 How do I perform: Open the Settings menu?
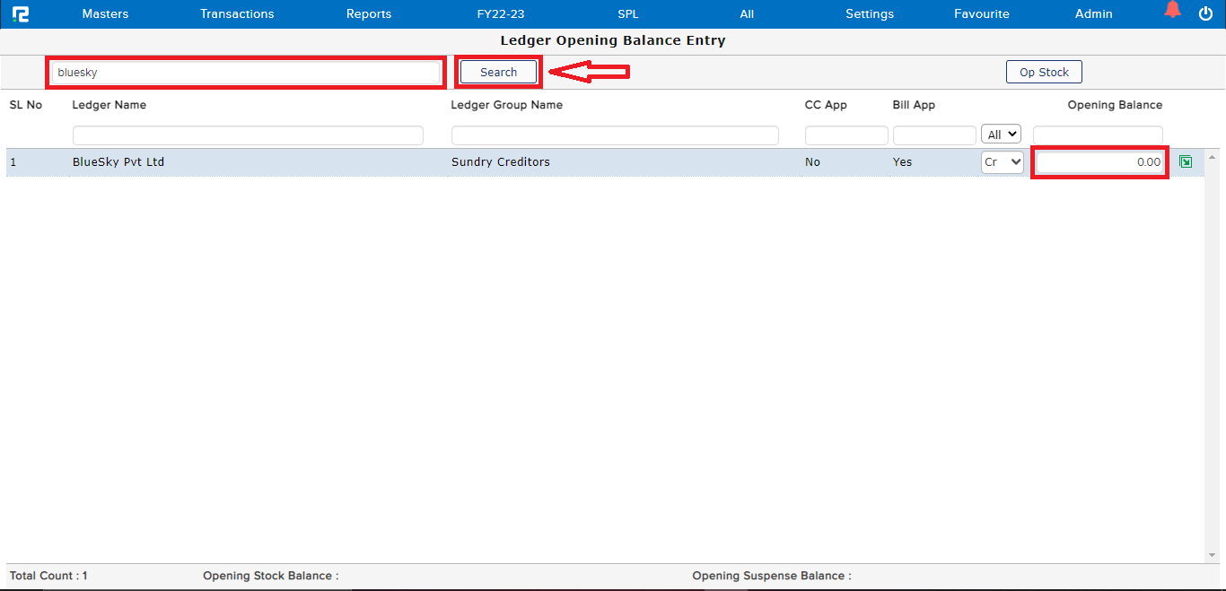pos(870,13)
